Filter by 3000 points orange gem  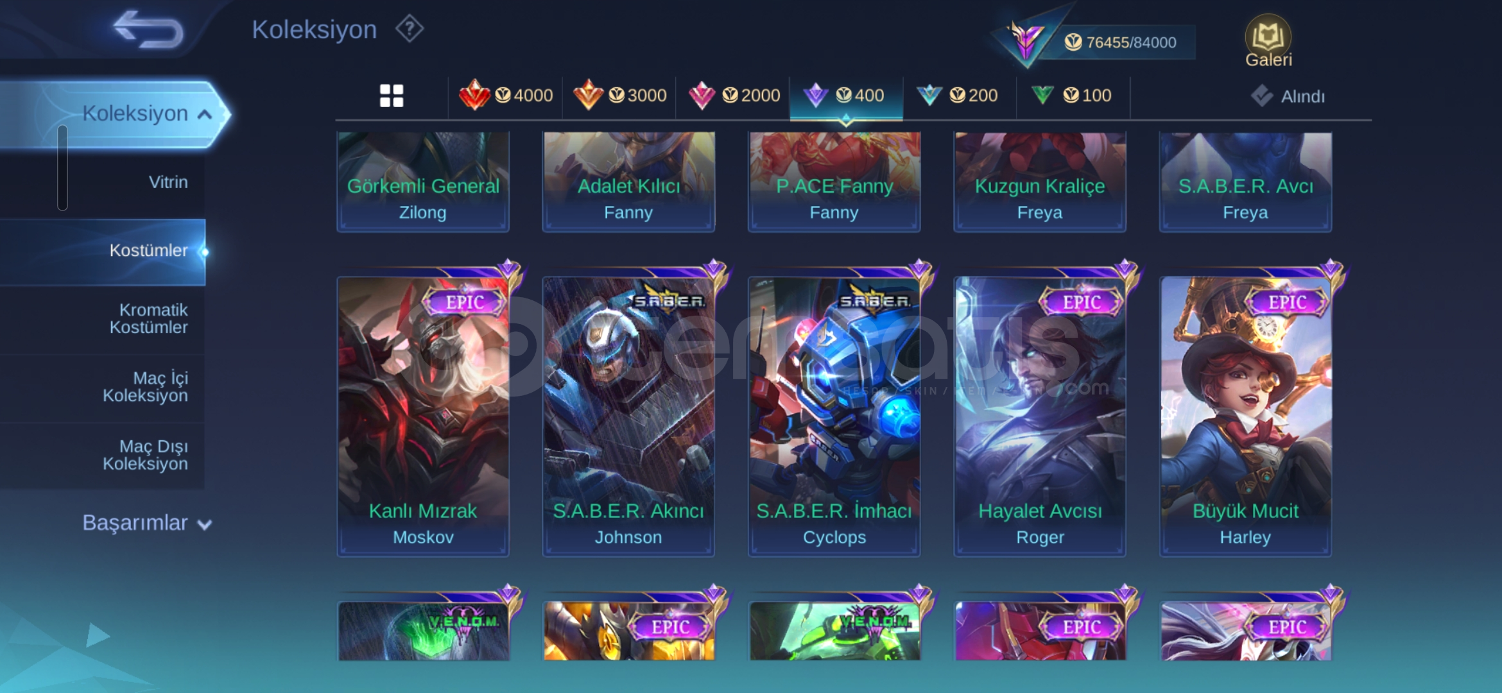point(619,96)
